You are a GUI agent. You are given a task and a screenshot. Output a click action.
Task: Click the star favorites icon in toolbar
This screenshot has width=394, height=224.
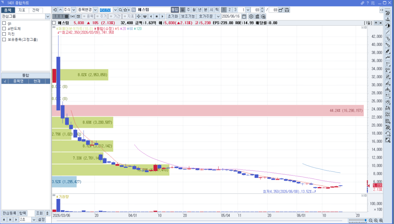125,10
